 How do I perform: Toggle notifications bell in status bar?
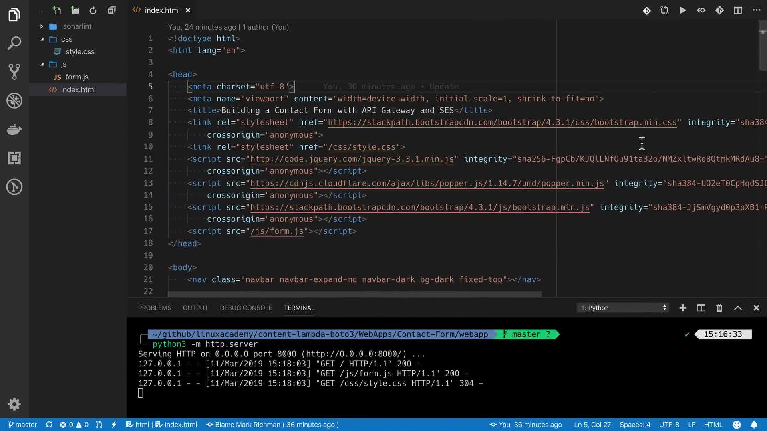(x=754, y=425)
